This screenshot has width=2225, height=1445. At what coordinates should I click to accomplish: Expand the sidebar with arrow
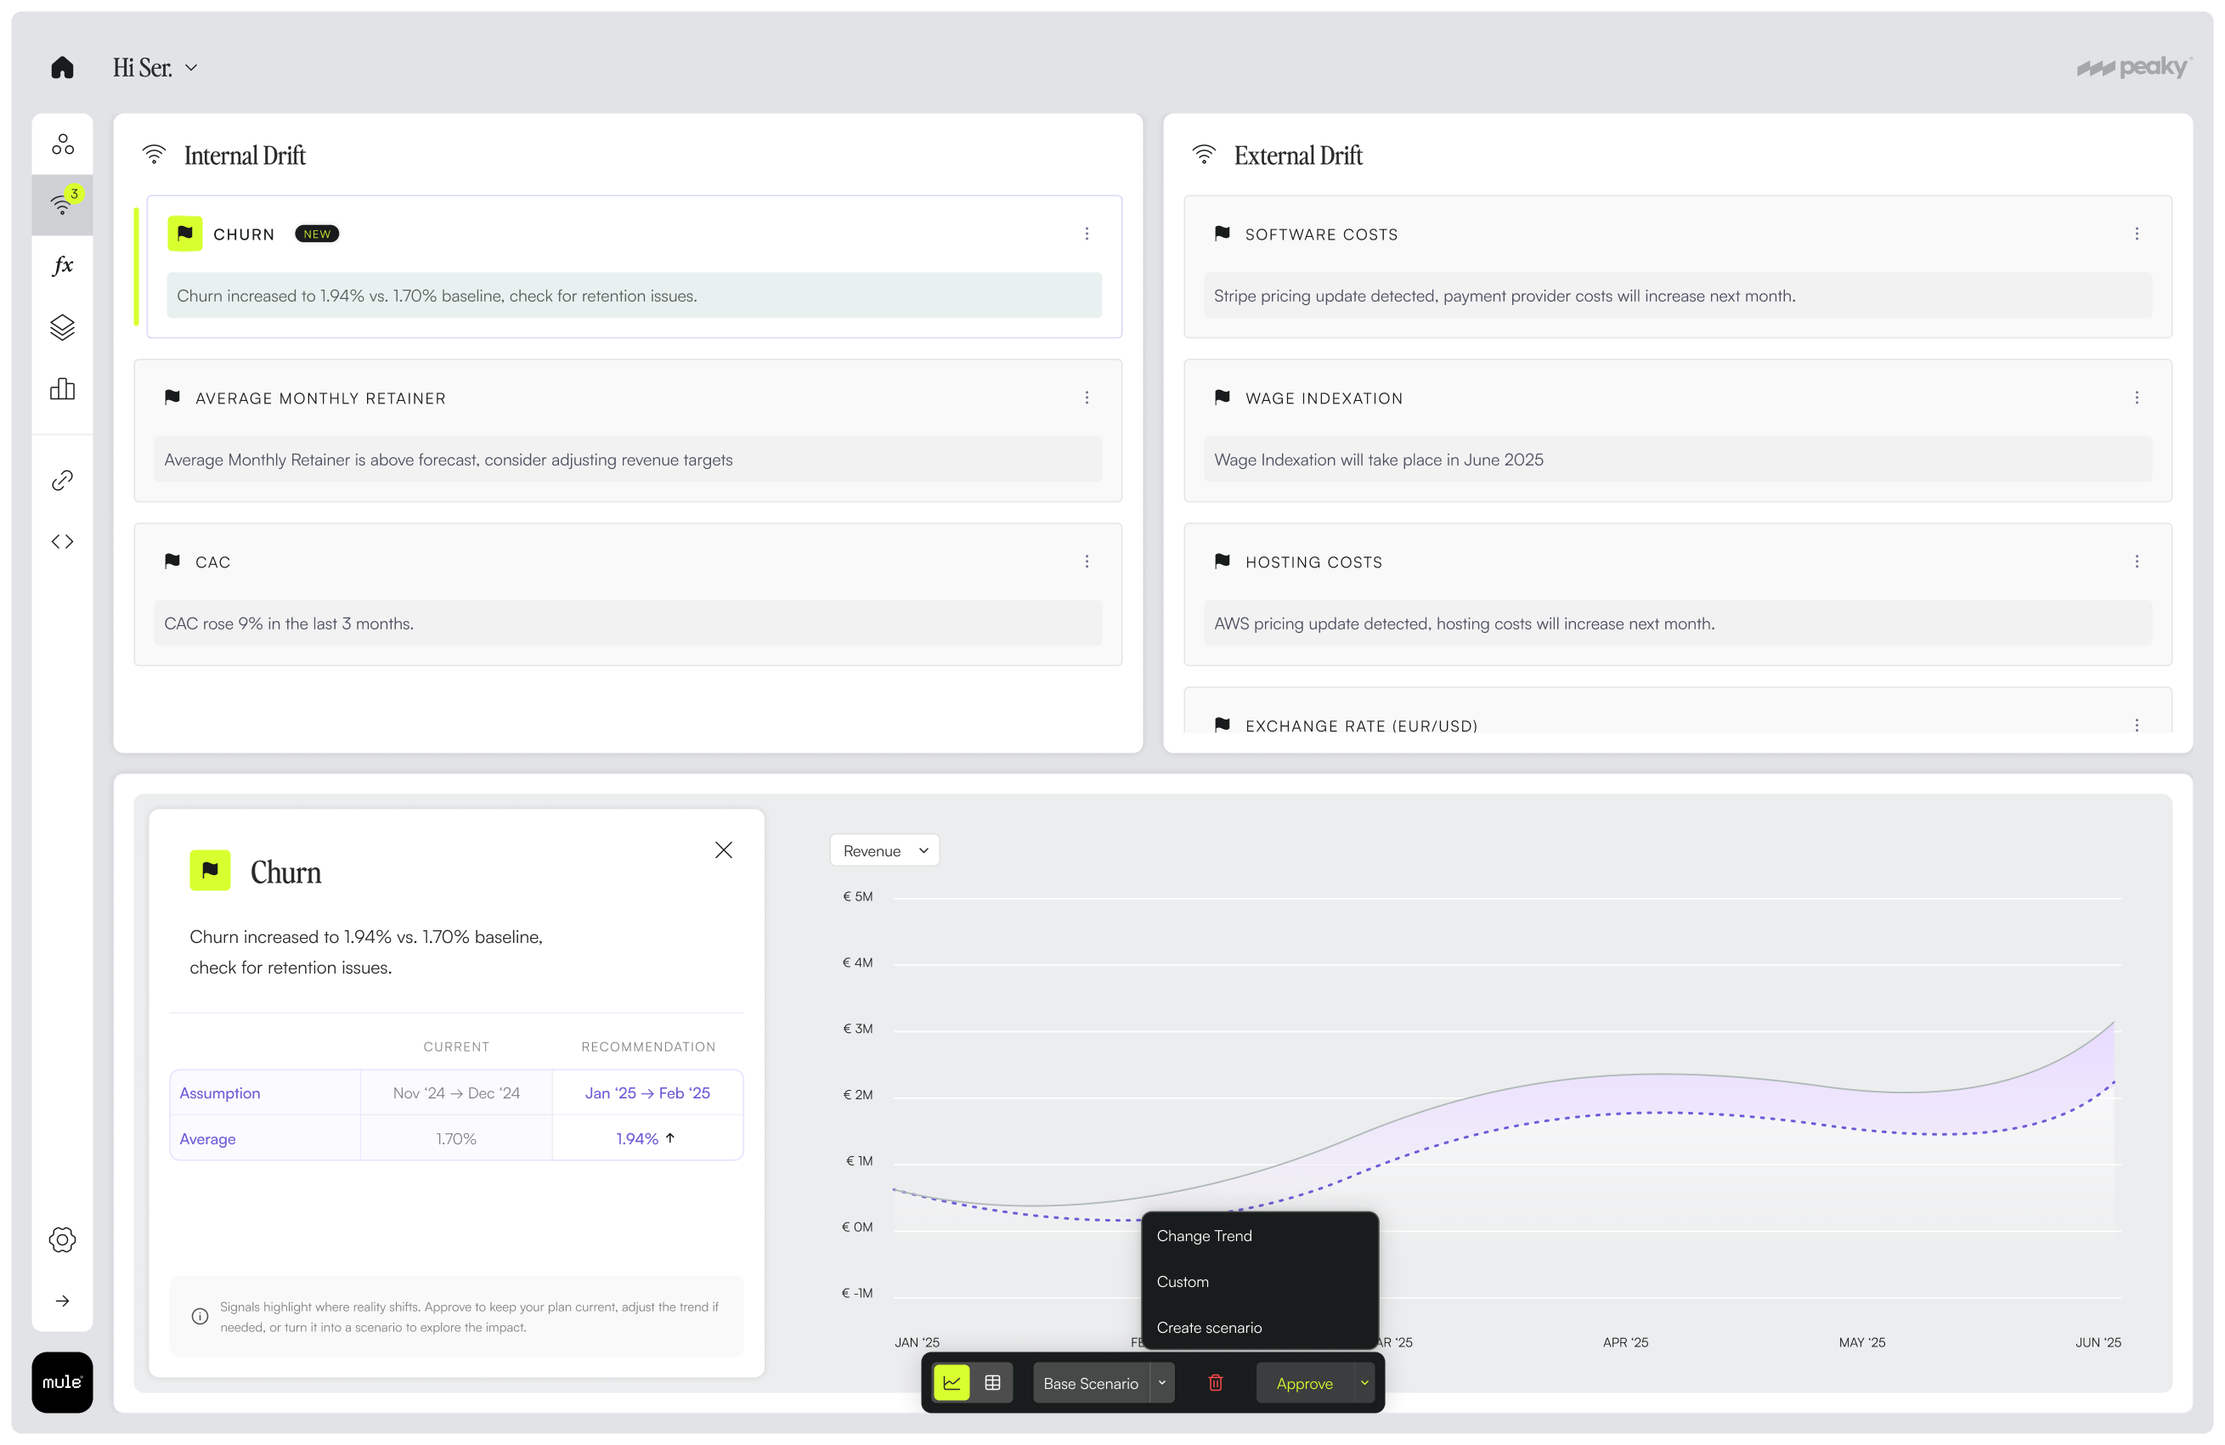[62, 1301]
